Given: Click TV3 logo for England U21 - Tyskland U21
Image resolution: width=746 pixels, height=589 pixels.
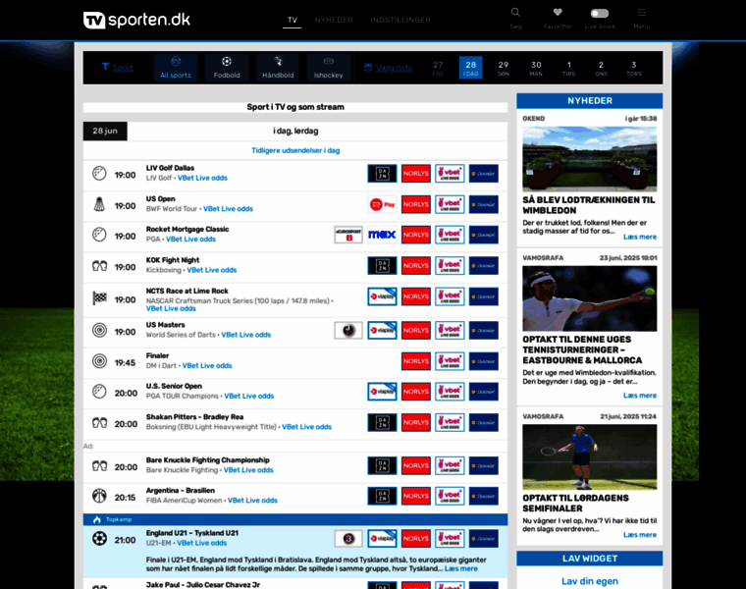Looking at the screenshot, I should (348, 539).
